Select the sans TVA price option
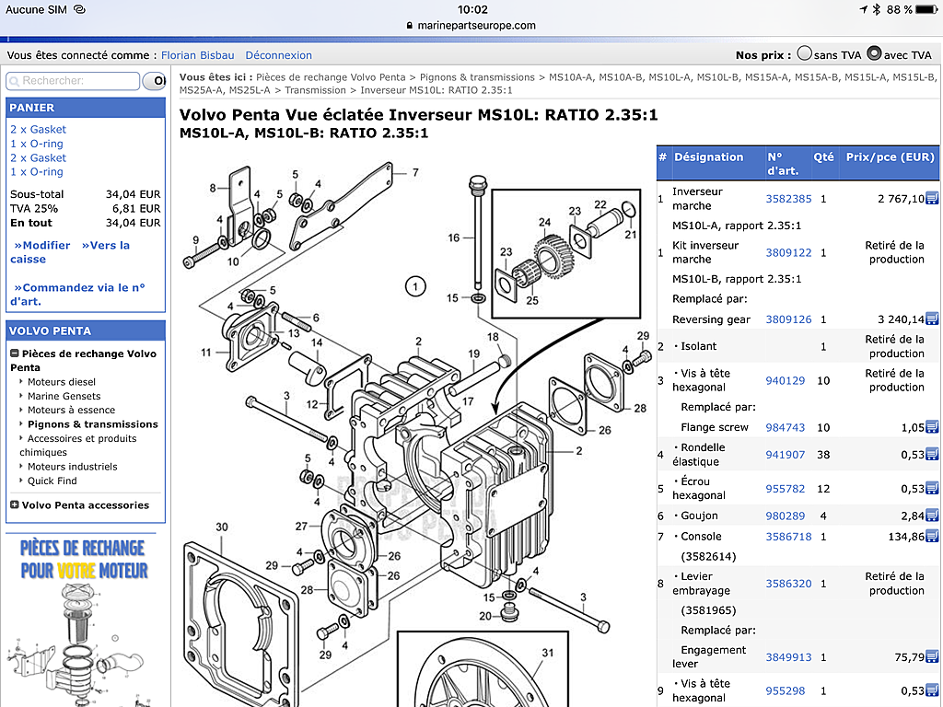Viewport: 943px width, 707px height. pyautogui.click(x=805, y=54)
